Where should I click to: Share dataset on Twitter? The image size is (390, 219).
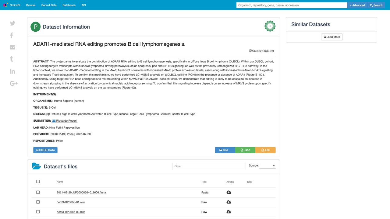coord(12,23)
